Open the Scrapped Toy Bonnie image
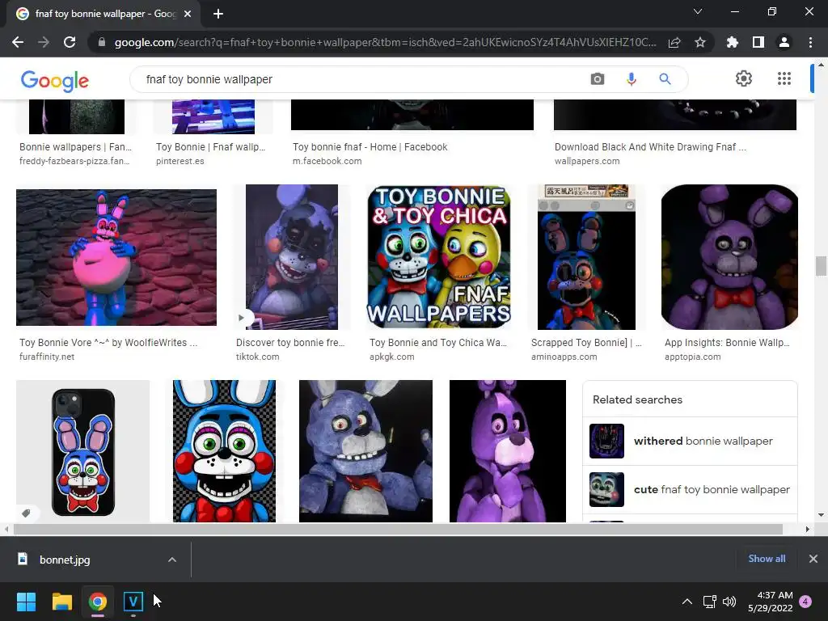Screen dimensions: 828x621 click(x=586, y=257)
